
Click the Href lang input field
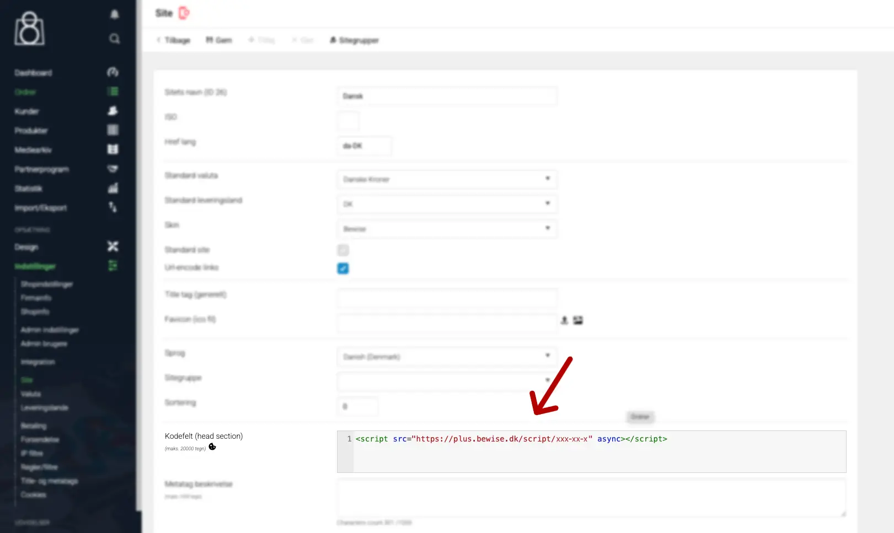[365, 146]
